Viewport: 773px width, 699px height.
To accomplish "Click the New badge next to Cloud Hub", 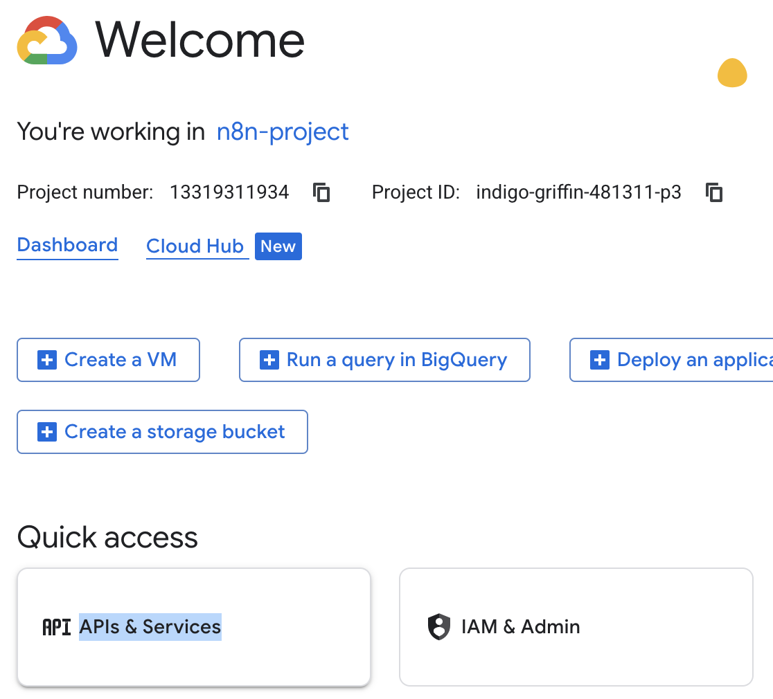I will pyautogui.click(x=278, y=246).
